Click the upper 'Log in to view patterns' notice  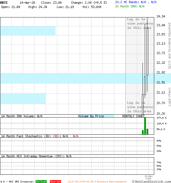(x=140, y=23)
